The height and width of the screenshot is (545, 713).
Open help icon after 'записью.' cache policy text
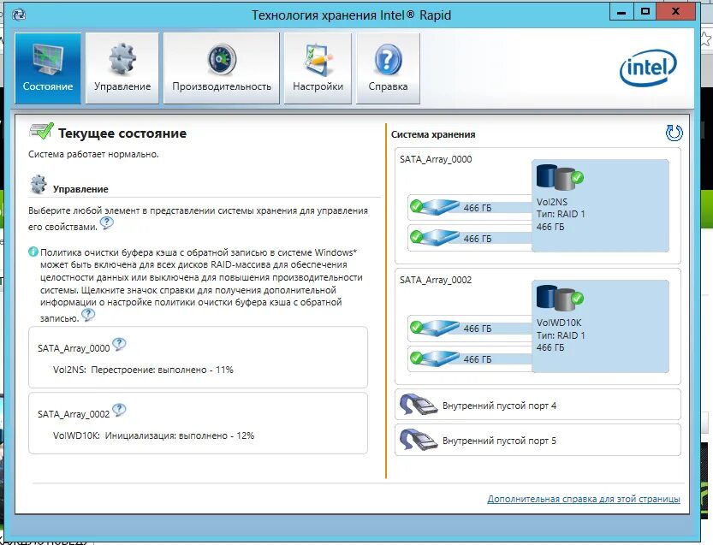point(88,315)
